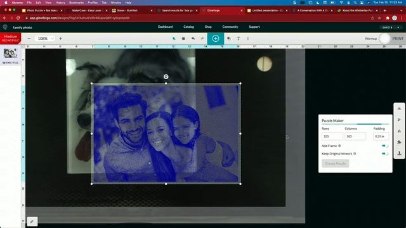Click the third triangle icon in right toolbar

coord(399,131)
